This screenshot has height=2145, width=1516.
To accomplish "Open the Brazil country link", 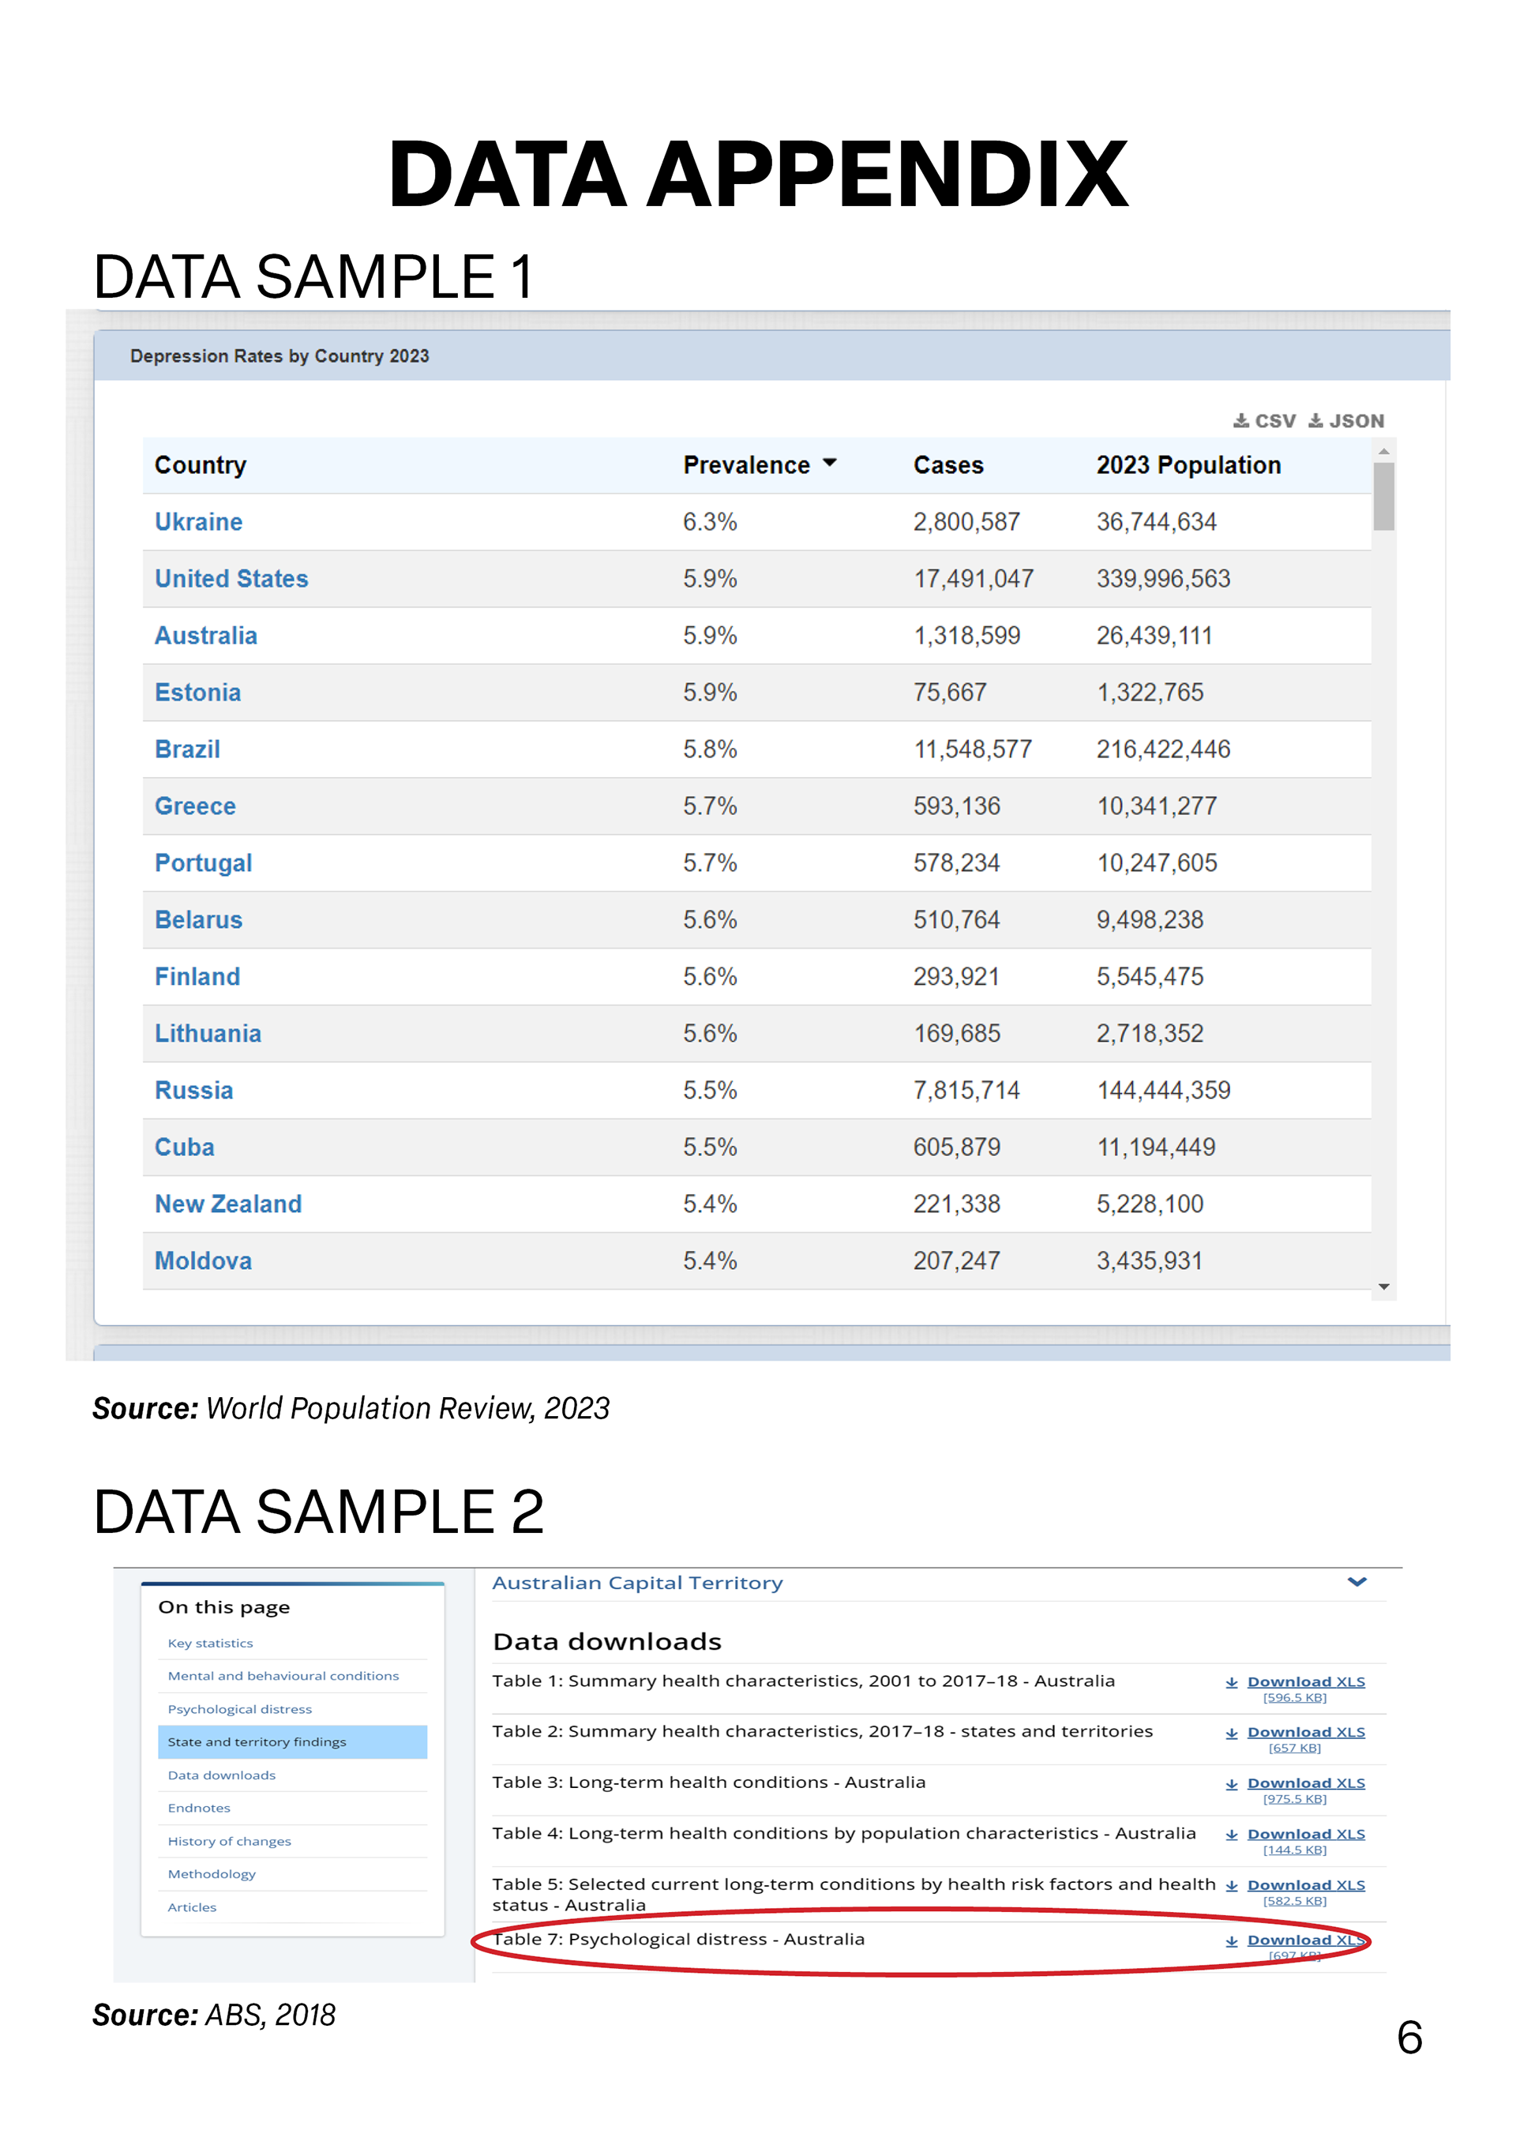I will pyautogui.click(x=188, y=750).
